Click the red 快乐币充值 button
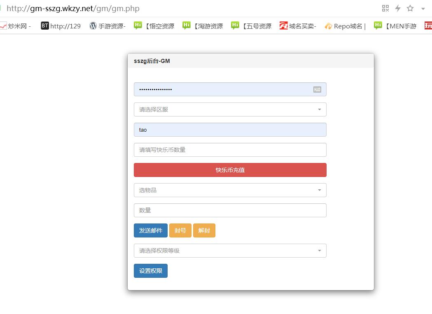 tap(230, 170)
